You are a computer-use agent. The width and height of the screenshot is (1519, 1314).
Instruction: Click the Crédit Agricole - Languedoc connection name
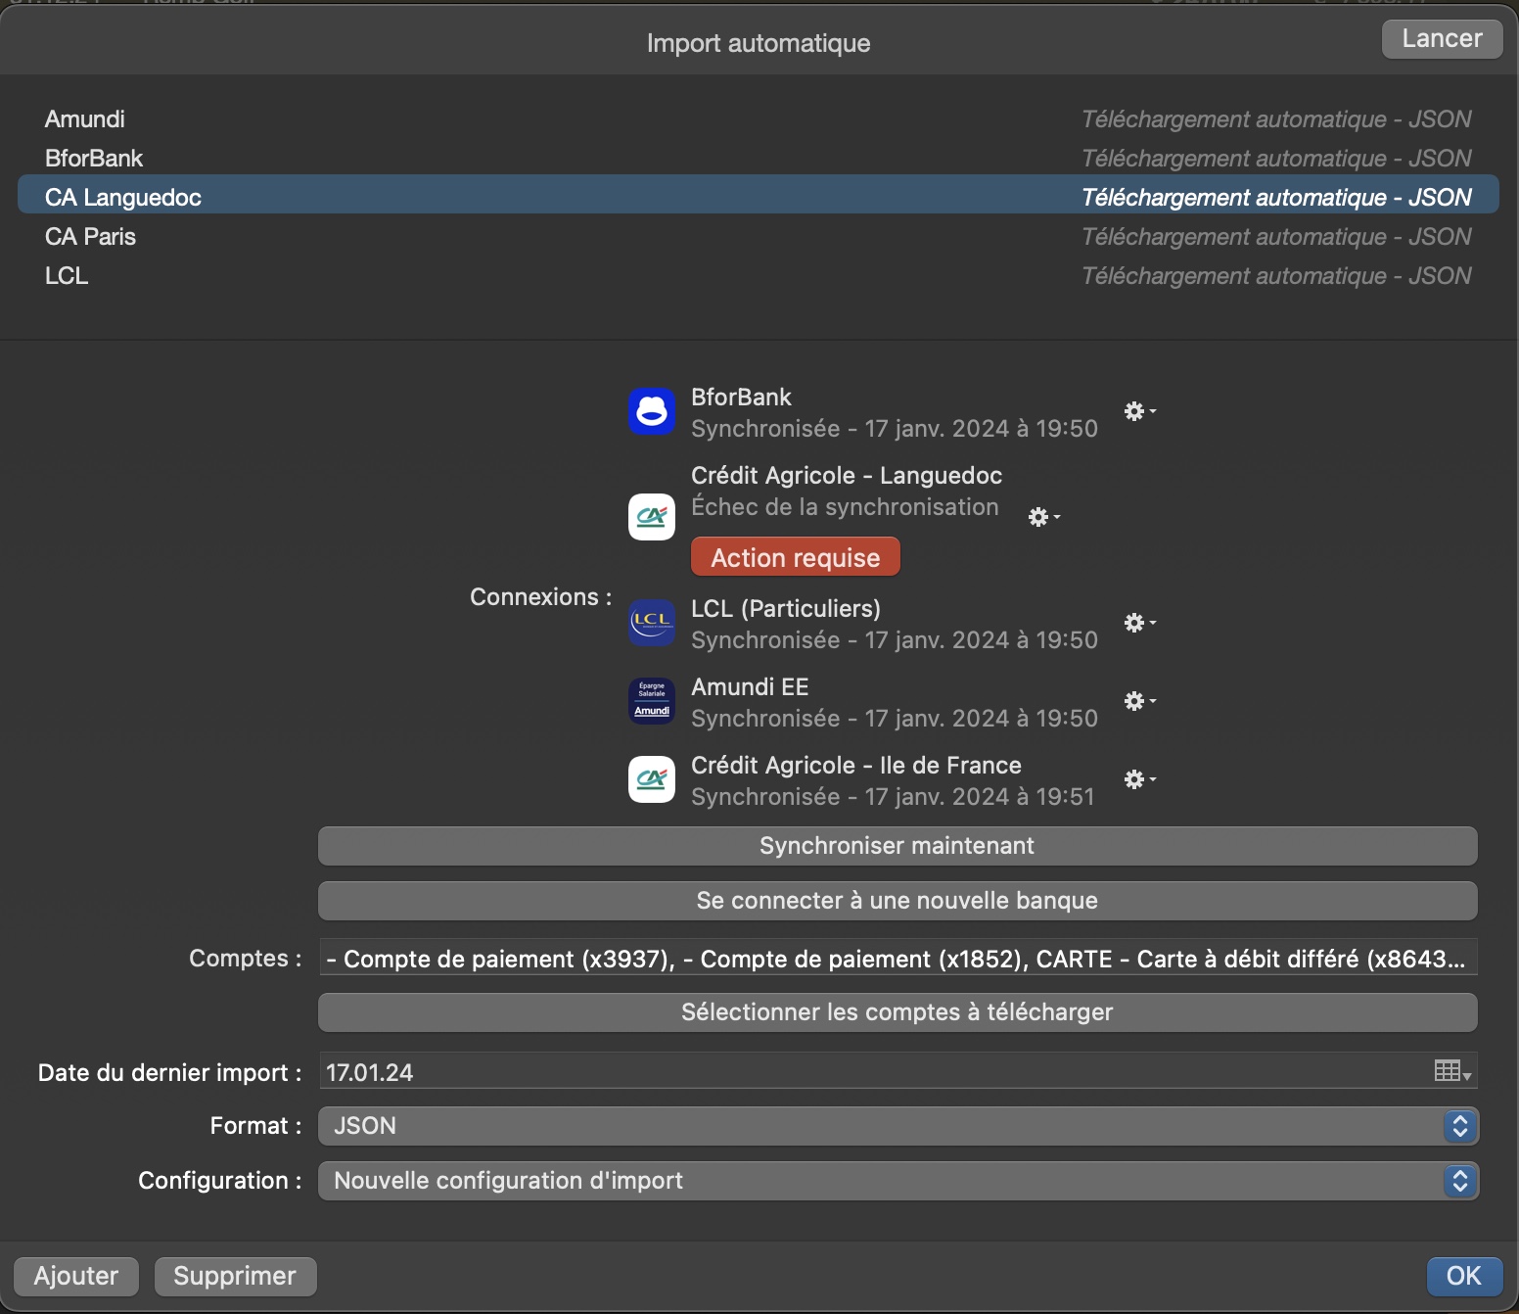[x=847, y=476]
